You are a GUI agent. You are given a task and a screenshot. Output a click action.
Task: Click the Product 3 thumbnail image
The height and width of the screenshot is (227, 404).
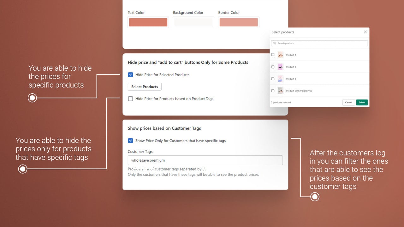[x=280, y=79]
